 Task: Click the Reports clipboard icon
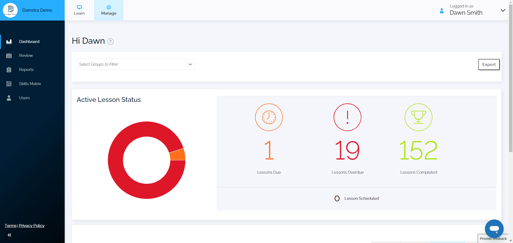9,70
